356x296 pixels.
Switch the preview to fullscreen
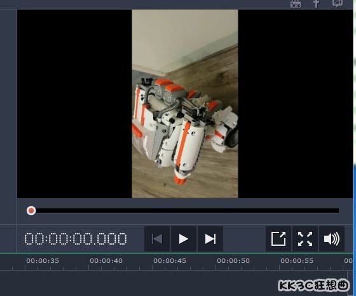pos(305,239)
